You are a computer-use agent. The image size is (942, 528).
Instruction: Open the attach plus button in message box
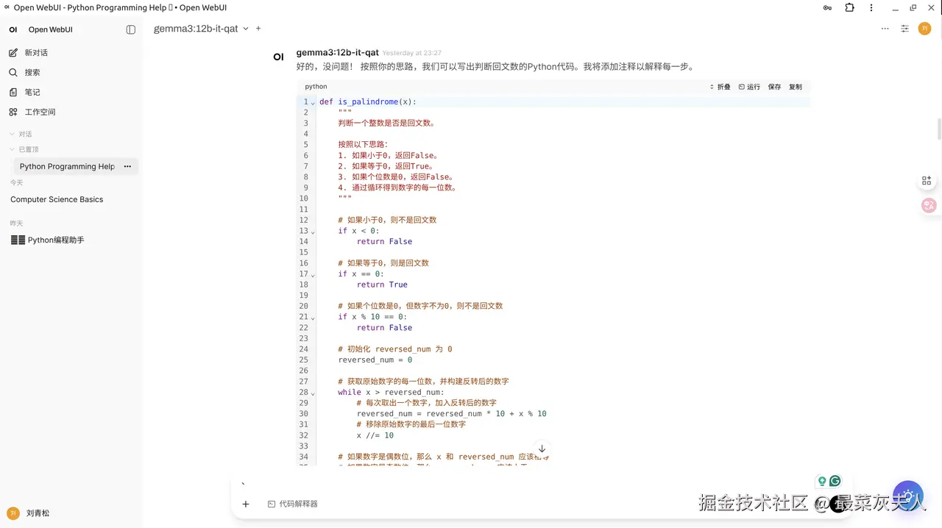click(x=246, y=504)
